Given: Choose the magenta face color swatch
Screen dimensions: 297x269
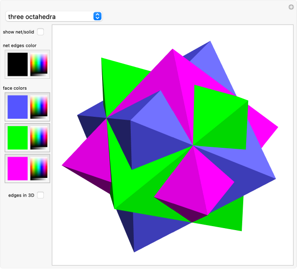Looking at the screenshot, I should tap(18, 168).
